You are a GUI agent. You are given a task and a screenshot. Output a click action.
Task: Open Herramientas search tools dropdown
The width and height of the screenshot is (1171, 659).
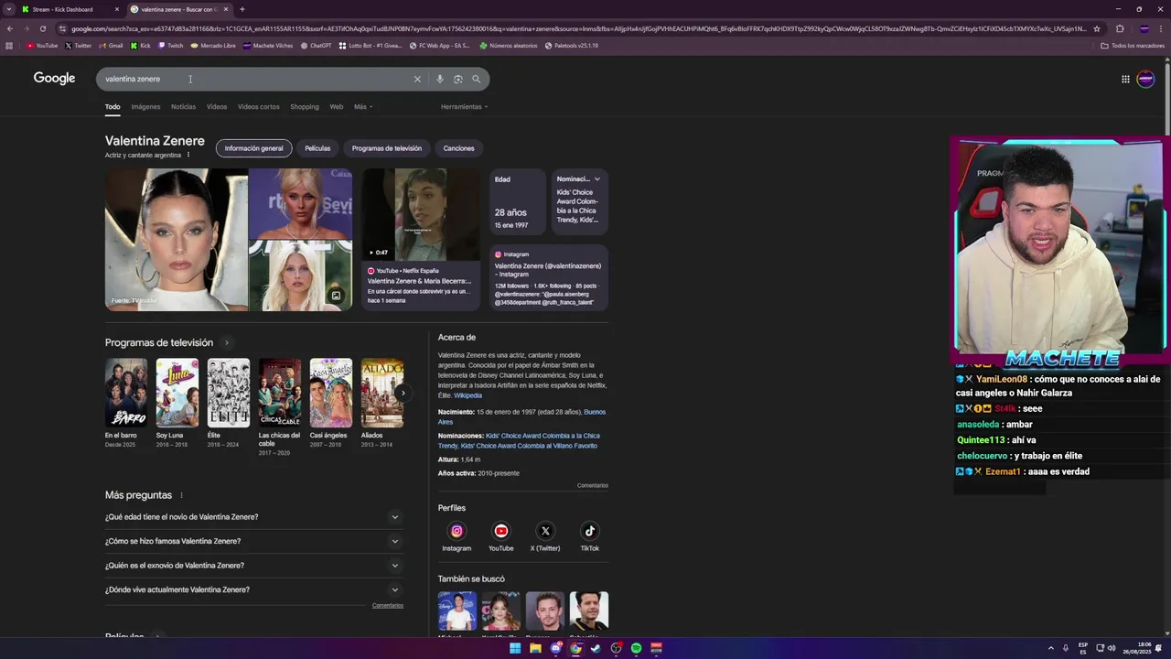[464, 107]
